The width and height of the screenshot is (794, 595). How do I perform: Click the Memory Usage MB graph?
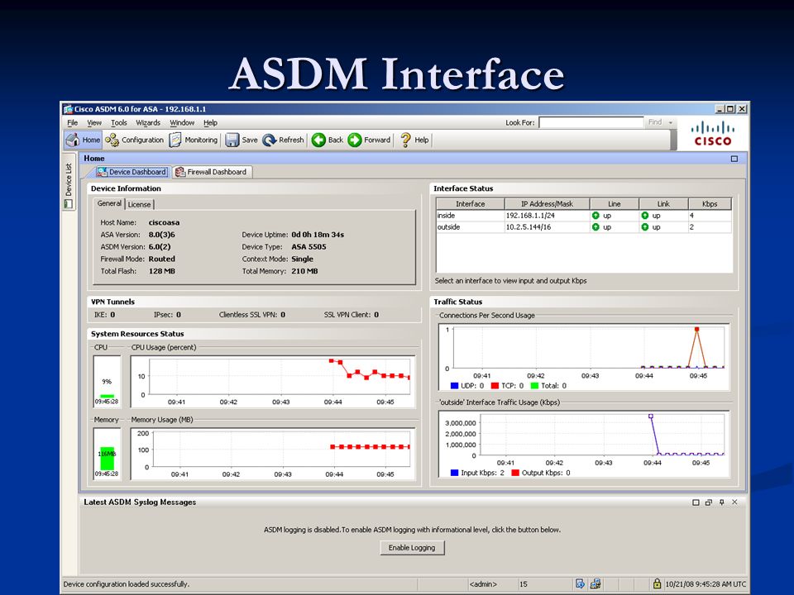point(273,454)
